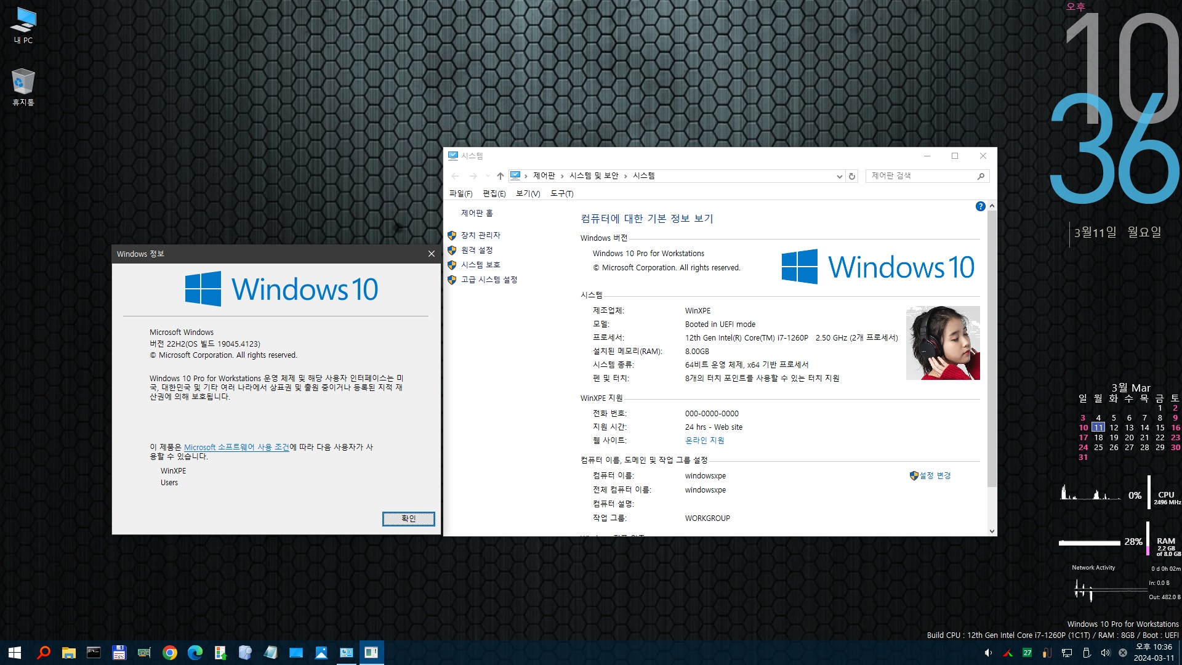The image size is (1182, 665).
Task: Click the scroll-down arrow of System window
Action: [x=992, y=531]
